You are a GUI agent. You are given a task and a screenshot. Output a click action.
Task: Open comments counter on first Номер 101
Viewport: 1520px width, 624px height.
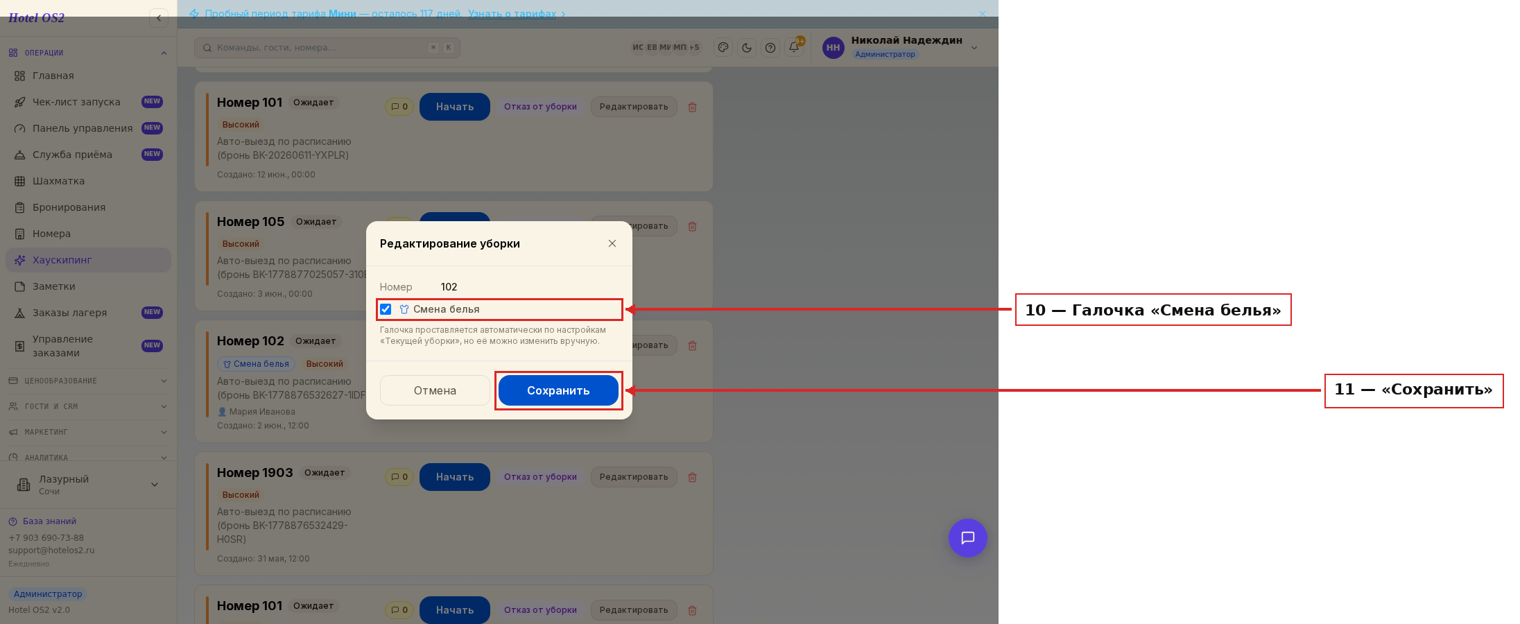click(x=399, y=107)
